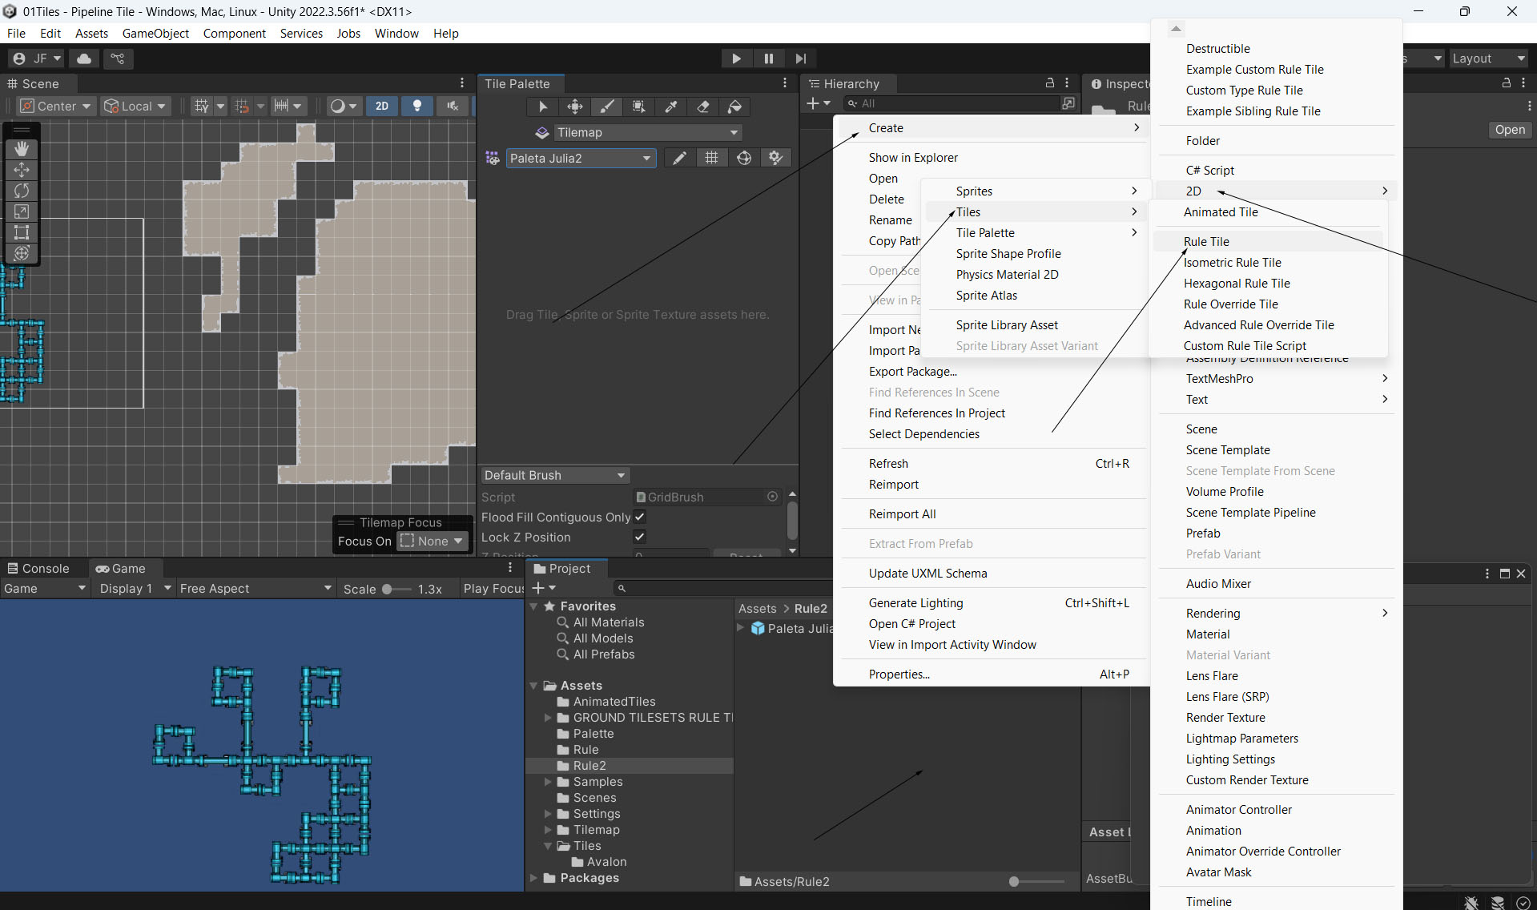Uncheck Flood Fill Contiguous Only

[x=639, y=517]
